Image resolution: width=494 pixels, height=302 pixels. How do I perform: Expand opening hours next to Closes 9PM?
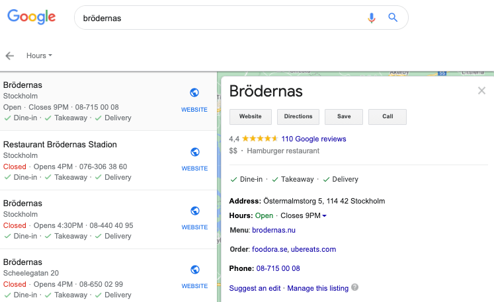pyautogui.click(x=325, y=215)
